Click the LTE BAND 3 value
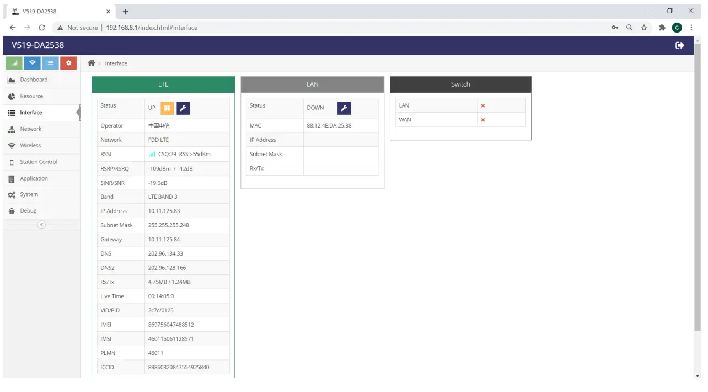The height and width of the screenshot is (392, 708). (x=163, y=197)
